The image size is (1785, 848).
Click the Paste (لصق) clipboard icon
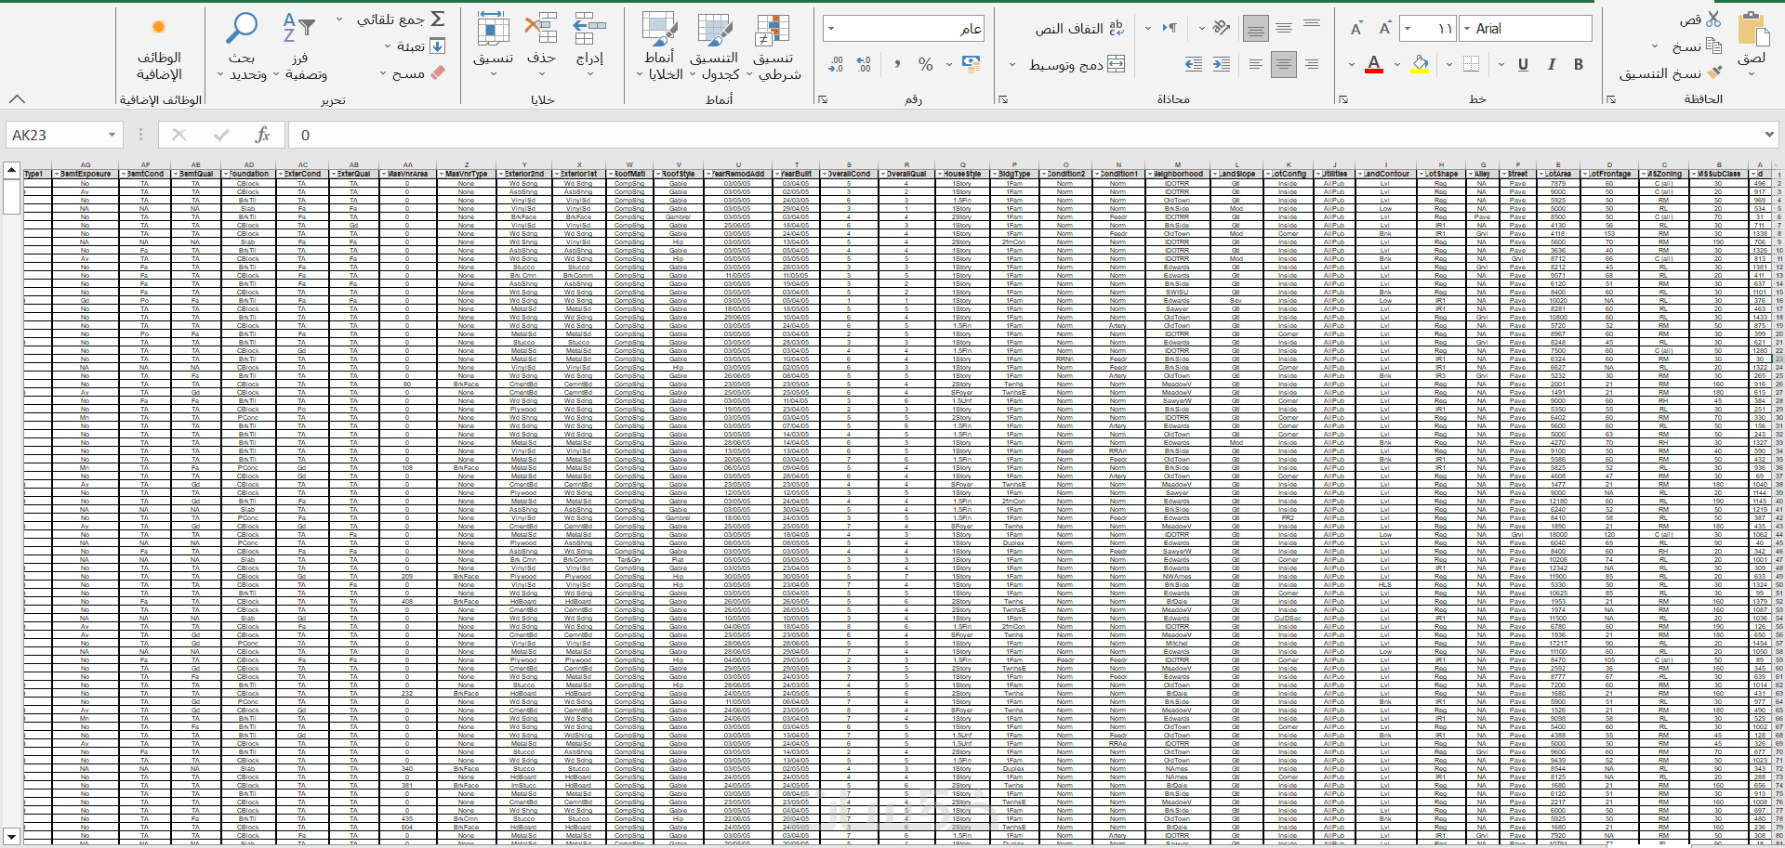[1752, 30]
